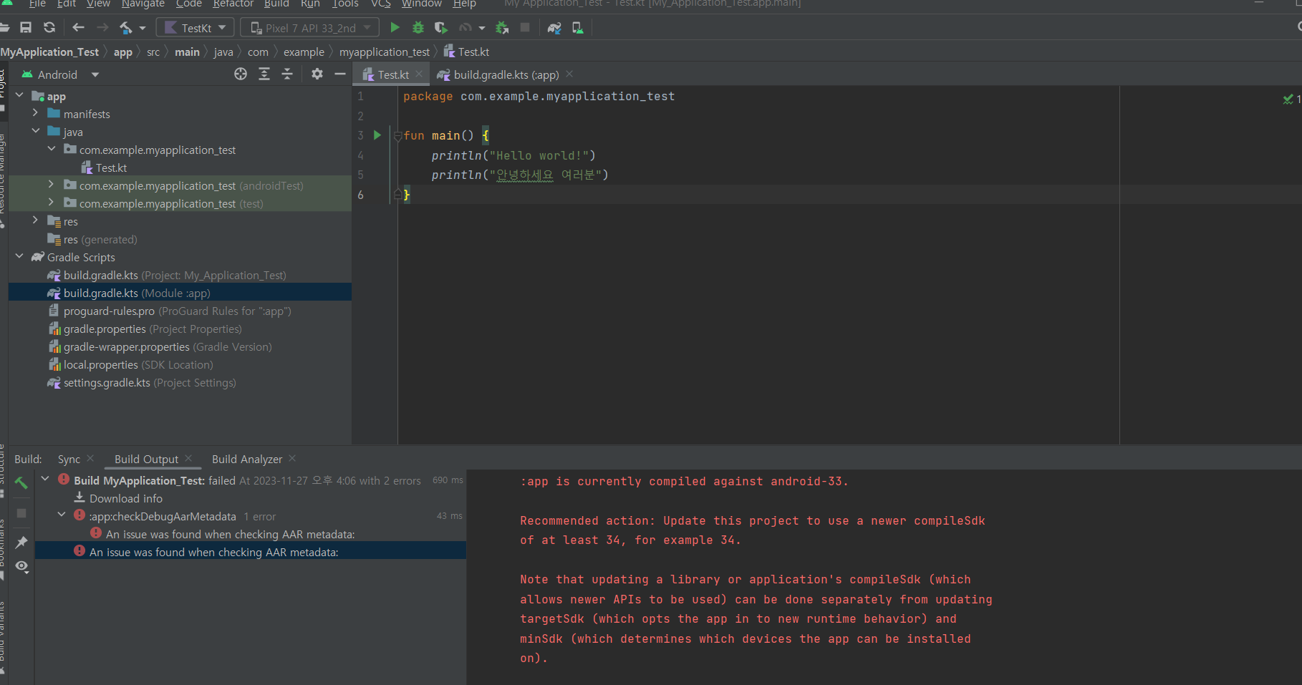Open the Pixel 7 API 33_2nd device dropdown

310,28
